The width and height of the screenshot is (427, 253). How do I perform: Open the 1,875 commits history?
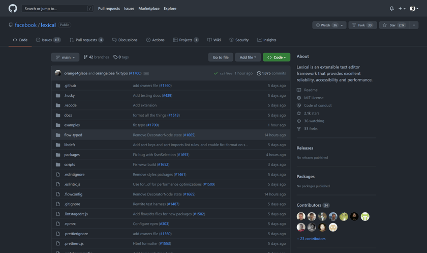(x=271, y=73)
